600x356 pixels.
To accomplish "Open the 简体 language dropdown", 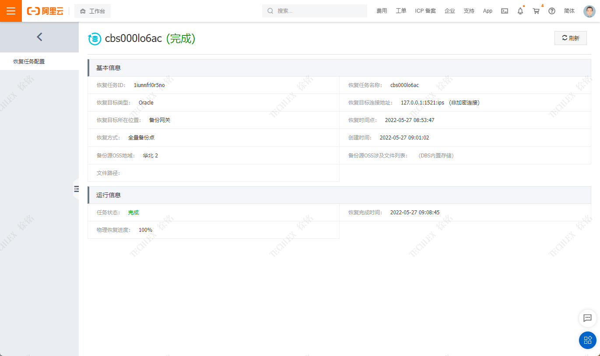I will click(569, 11).
